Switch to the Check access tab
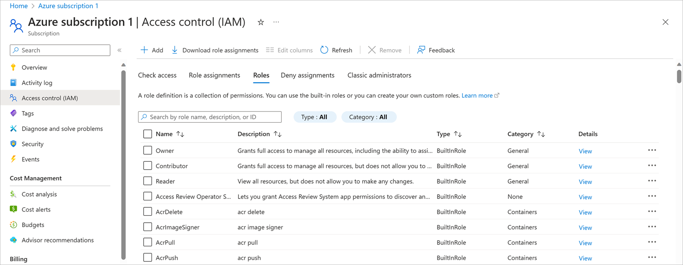Viewport: 683px width, 265px height. [157, 75]
